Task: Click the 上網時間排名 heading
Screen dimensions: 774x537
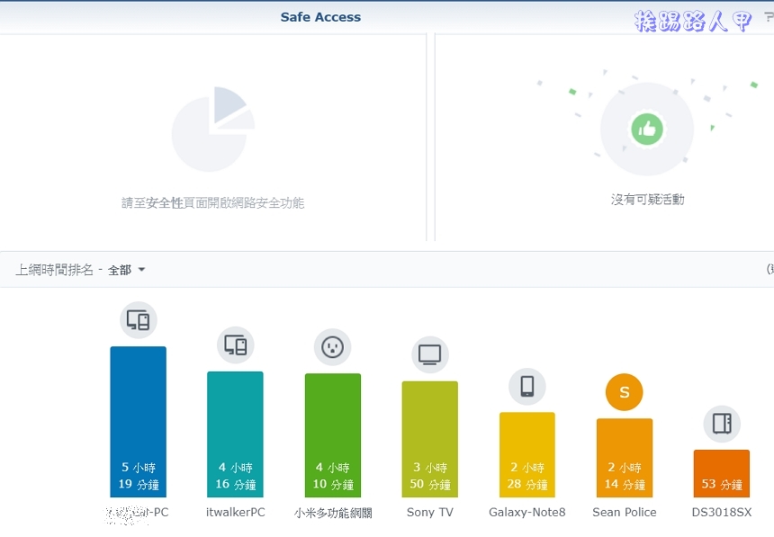Action: [54, 270]
